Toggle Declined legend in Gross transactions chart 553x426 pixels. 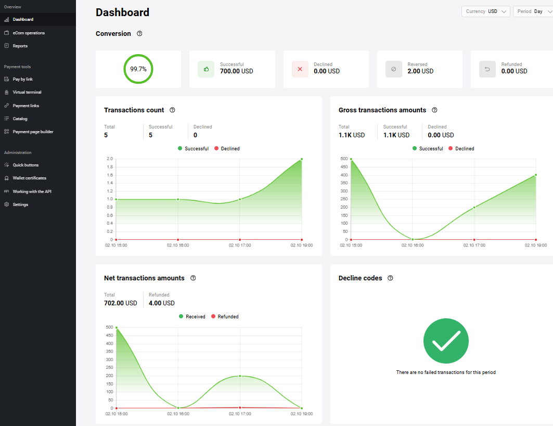tap(461, 149)
